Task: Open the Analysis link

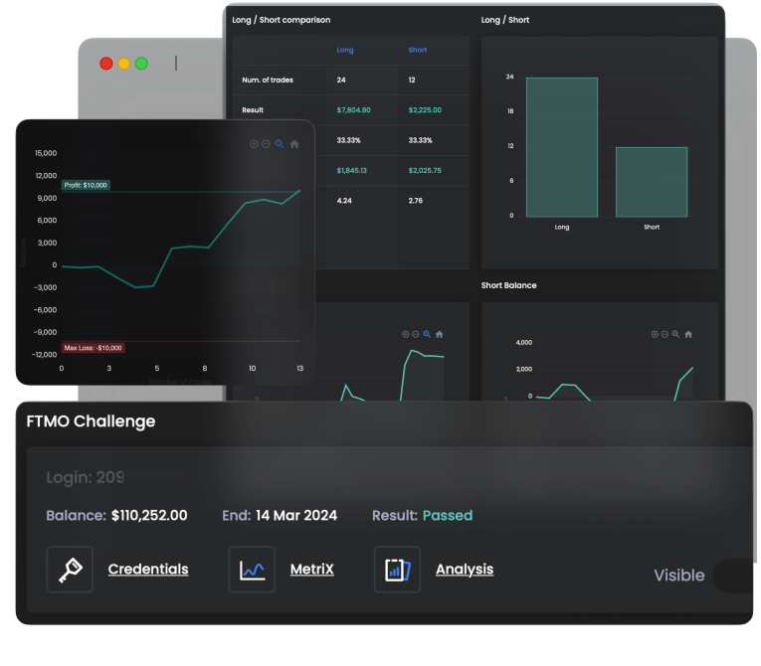Action: [465, 570]
